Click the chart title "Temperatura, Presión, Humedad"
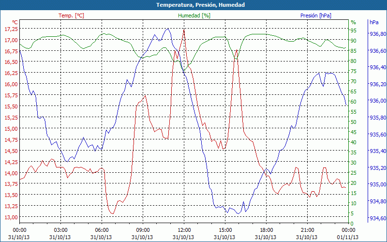 pyautogui.click(x=200, y=5)
